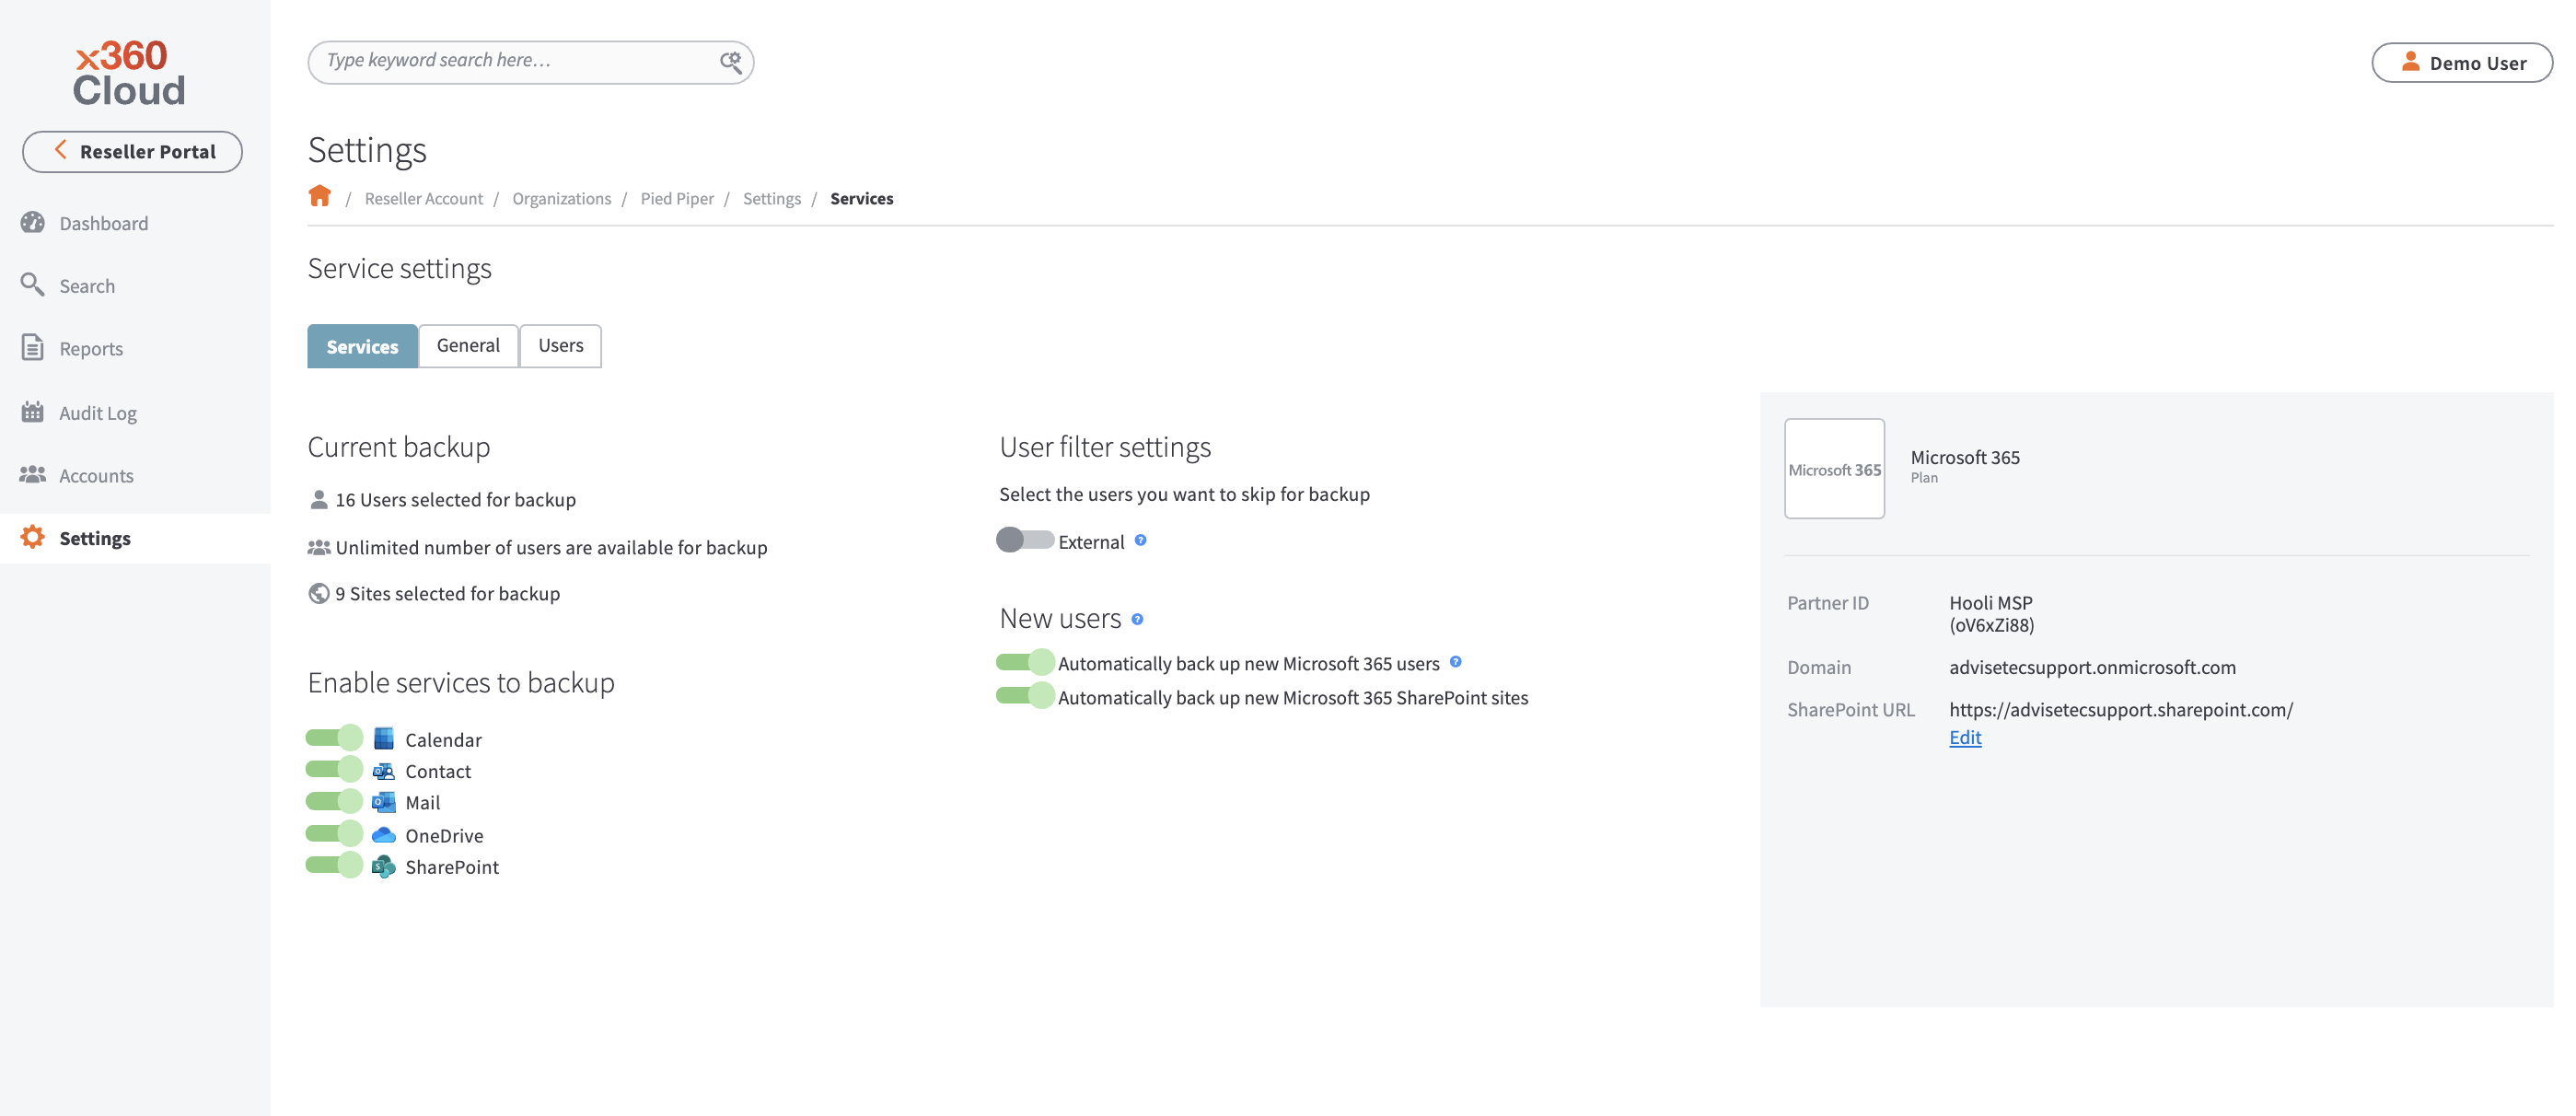
Task: Edit the SharePoint URL
Action: point(1964,737)
